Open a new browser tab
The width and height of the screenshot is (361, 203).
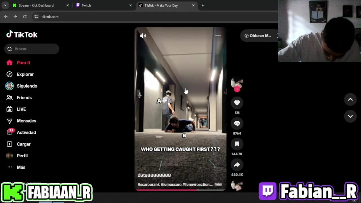[x=203, y=5]
